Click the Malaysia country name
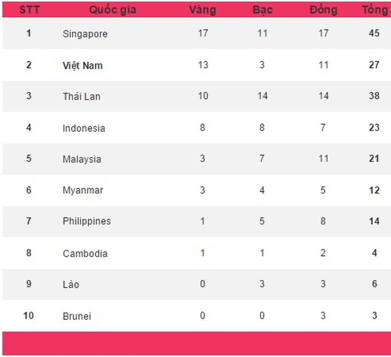391x357 pixels. 82,159
